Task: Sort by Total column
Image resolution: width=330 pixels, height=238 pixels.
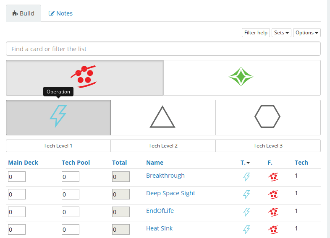Action: pos(119,163)
